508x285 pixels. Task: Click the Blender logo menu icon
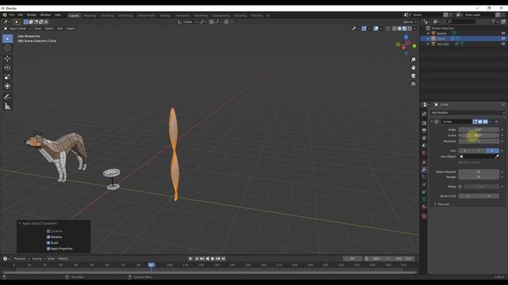(5, 15)
